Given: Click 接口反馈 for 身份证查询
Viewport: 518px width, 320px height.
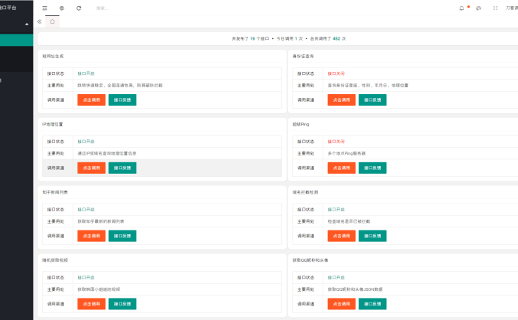Looking at the screenshot, I should (x=372, y=100).
